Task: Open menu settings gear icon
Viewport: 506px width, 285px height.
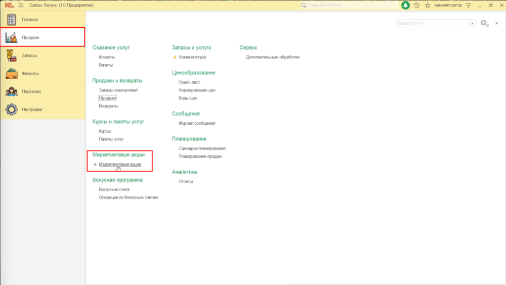Action: (x=484, y=23)
